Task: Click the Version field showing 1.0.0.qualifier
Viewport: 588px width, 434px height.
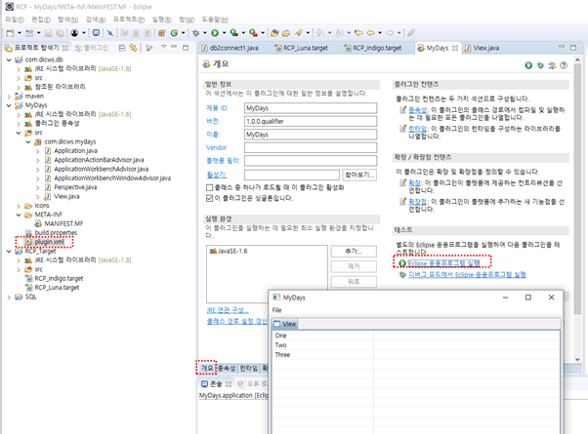Action: click(311, 121)
